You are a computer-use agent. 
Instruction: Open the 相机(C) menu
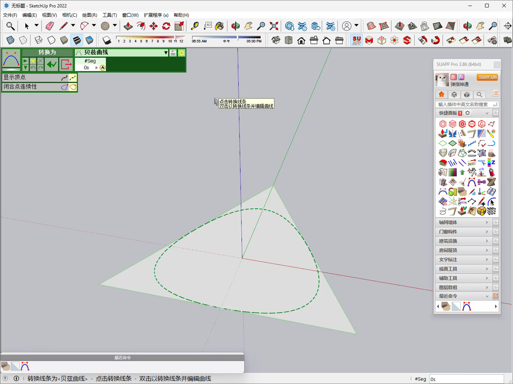(x=69, y=15)
